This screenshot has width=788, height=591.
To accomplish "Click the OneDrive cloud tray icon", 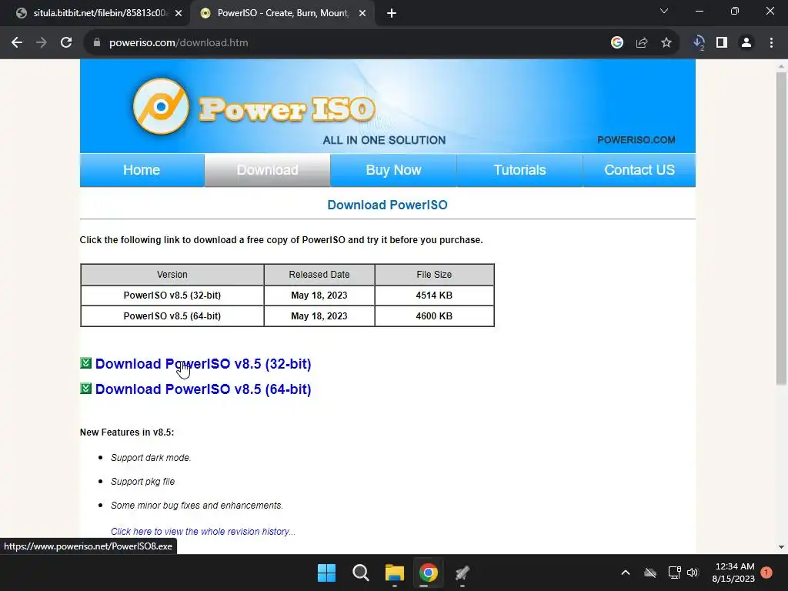I will pos(650,573).
